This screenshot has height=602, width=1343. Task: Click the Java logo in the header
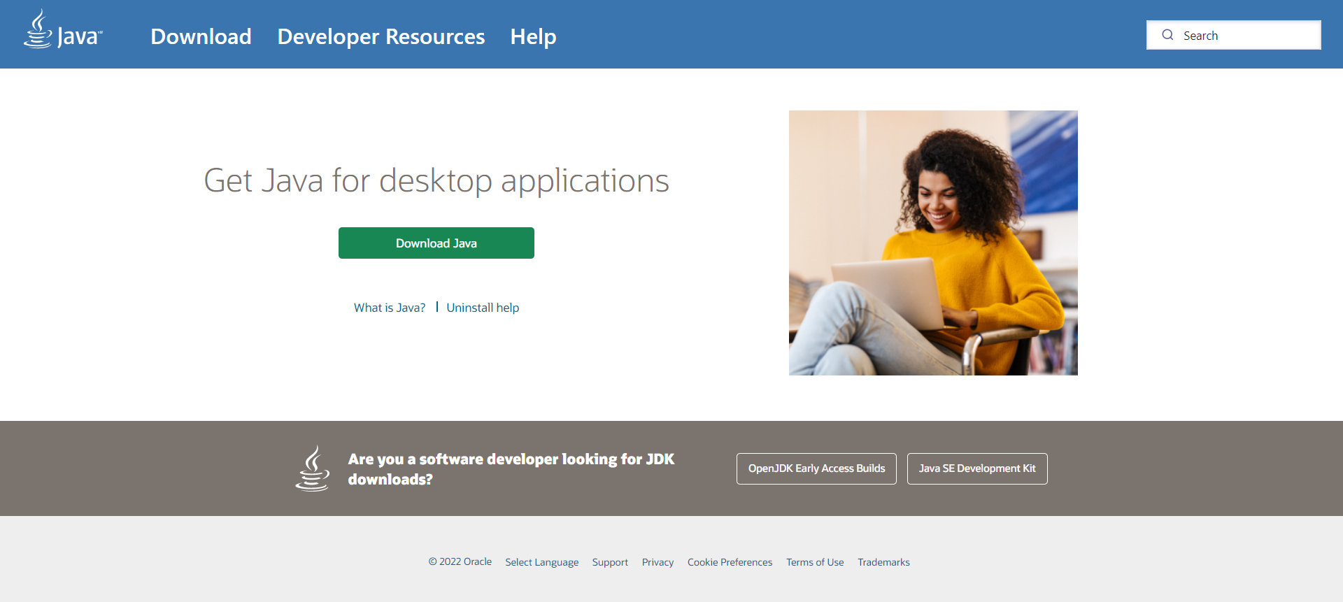[x=63, y=29]
